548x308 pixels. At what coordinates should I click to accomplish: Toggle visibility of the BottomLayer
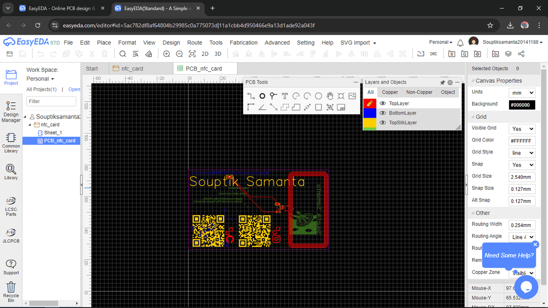pos(383,113)
